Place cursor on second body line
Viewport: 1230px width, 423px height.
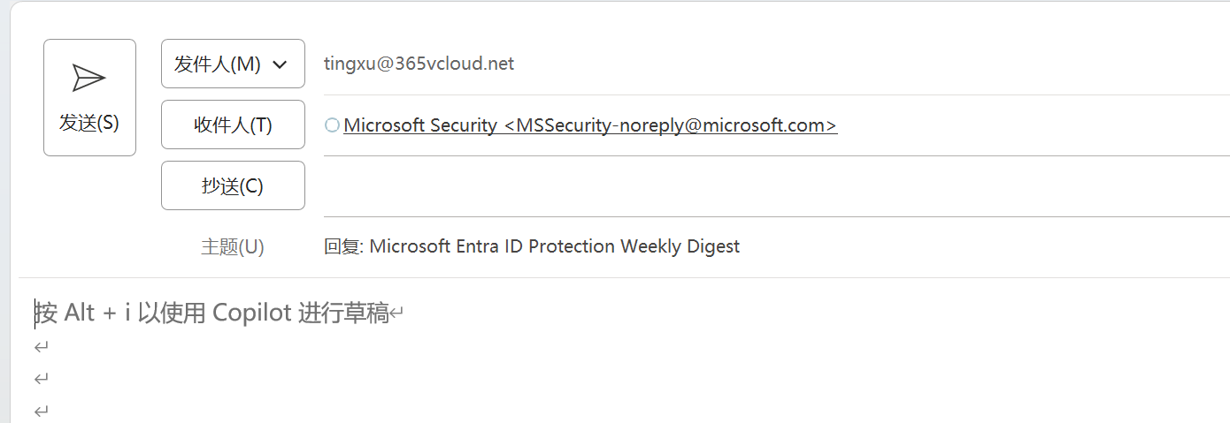pyautogui.click(x=42, y=347)
